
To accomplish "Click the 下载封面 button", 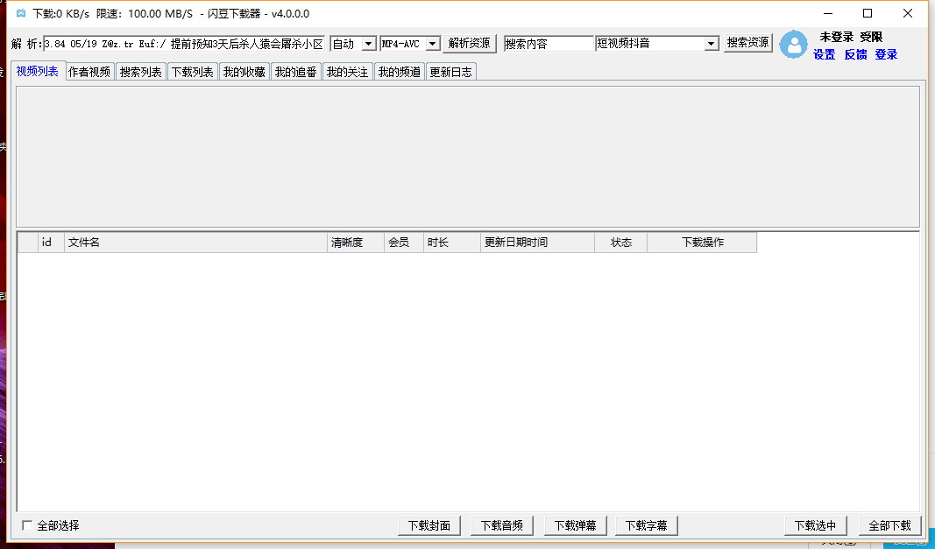I will 429,525.
